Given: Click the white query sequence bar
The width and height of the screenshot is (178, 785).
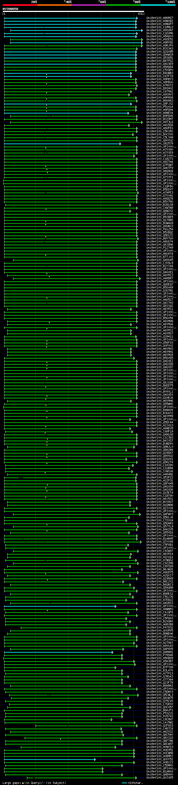Looking at the screenshot, I should 73,11.
